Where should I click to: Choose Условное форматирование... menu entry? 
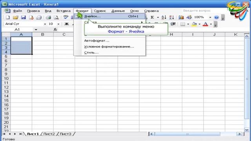point(110,47)
